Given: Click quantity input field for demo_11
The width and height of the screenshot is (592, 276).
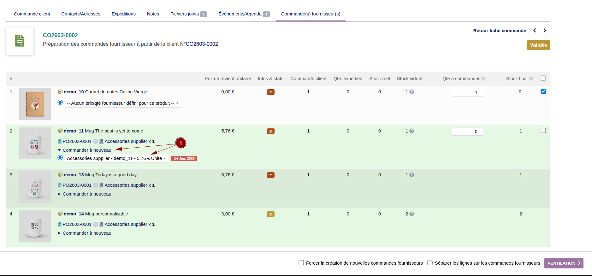Looking at the screenshot, I should 467,132.
